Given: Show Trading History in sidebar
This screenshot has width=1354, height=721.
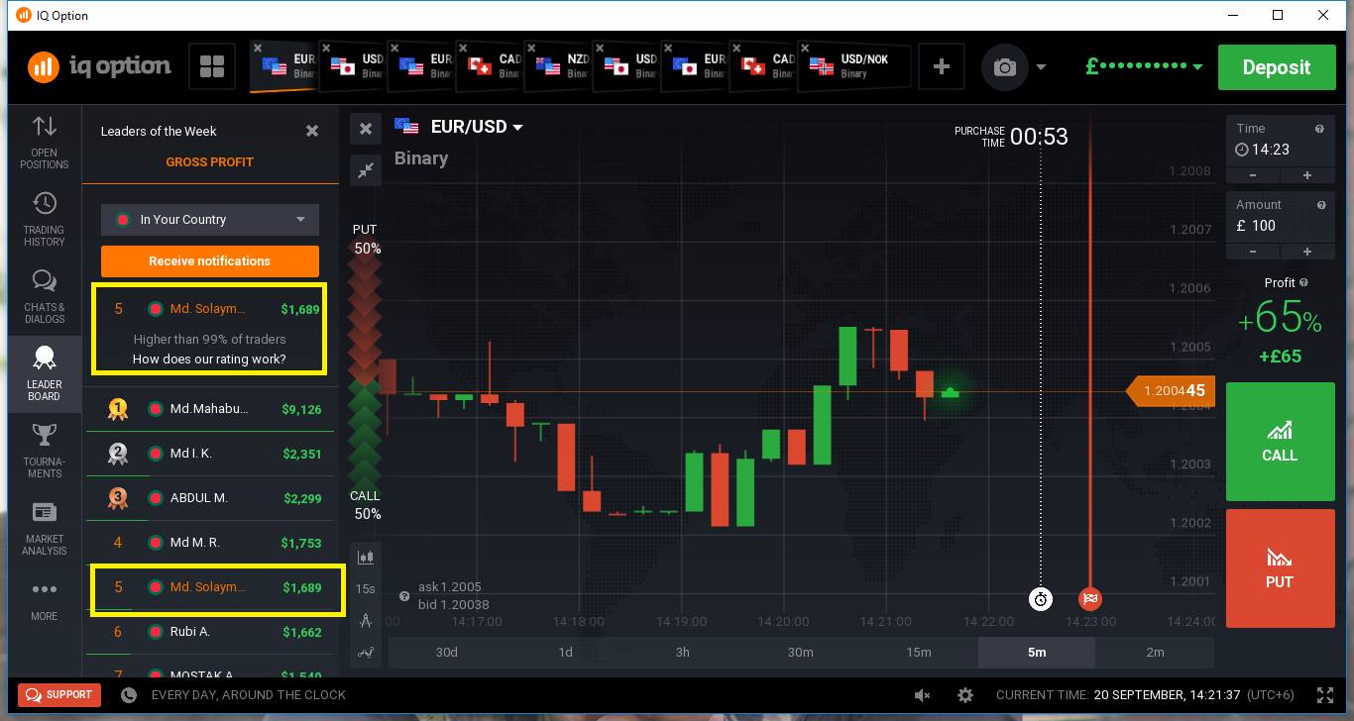Looking at the screenshot, I should pyautogui.click(x=44, y=220).
